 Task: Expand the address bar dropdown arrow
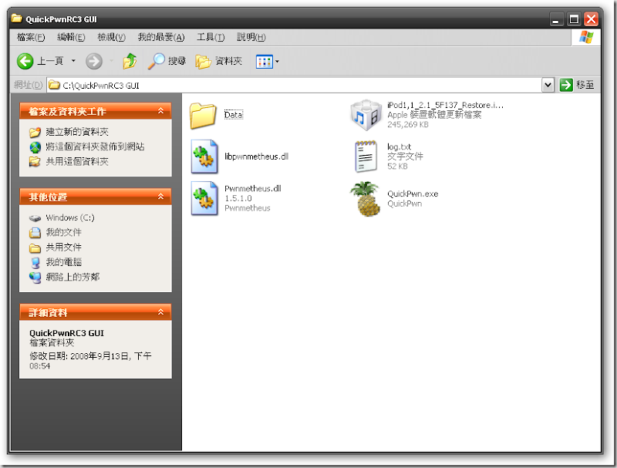(548, 85)
